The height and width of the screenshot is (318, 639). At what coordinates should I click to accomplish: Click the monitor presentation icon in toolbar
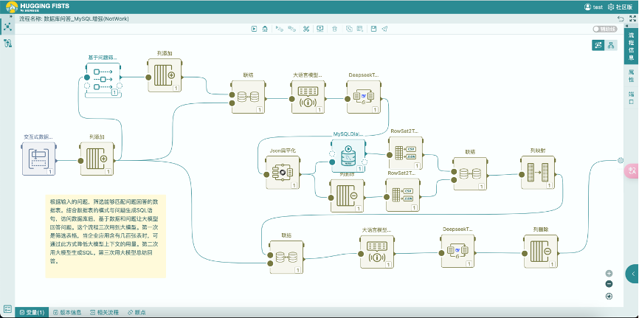coord(320,29)
